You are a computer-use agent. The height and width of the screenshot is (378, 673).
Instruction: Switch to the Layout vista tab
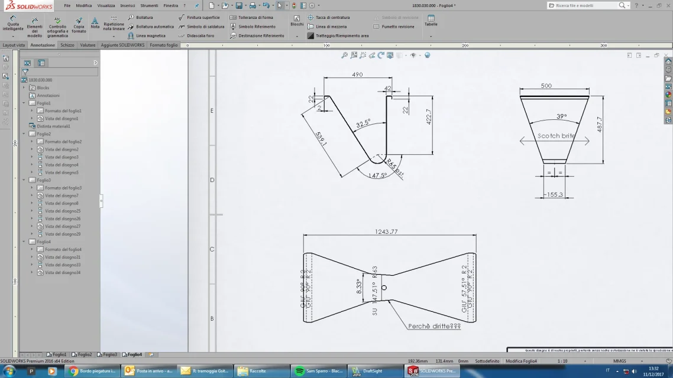click(x=14, y=45)
